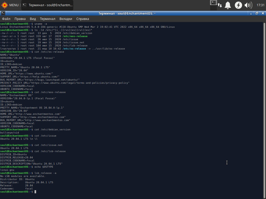Click the VERSION="20.04.0-lp.1 (Focal Fossa)" line
This screenshot has height=199, width=266.
pos(28,98)
